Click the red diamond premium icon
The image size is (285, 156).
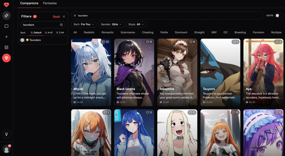tap(6, 58)
